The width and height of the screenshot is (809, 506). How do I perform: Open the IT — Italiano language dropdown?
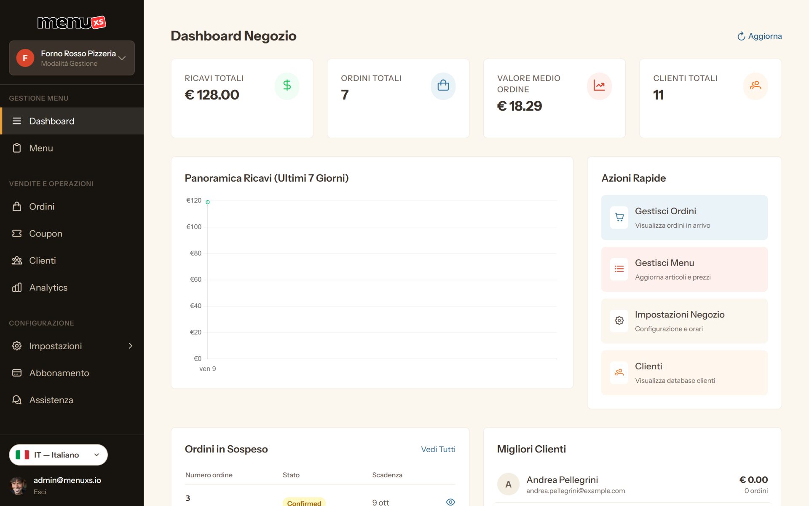click(58, 455)
